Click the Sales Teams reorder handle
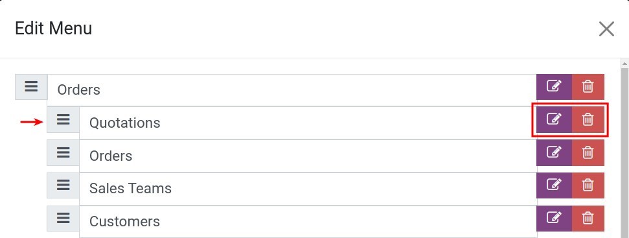 [x=63, y=185]
